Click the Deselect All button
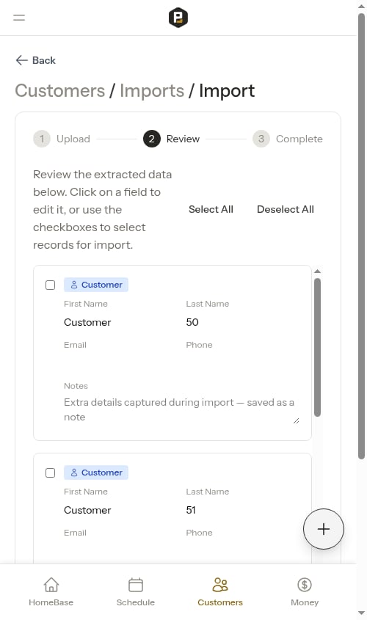Screen dimensions: 367x620 click(286, 209)
